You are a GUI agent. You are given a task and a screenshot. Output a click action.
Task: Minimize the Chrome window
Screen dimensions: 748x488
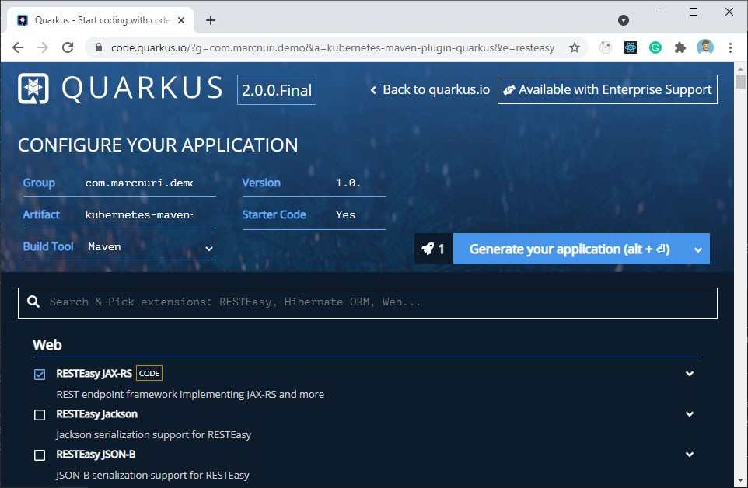click(658, 12)
